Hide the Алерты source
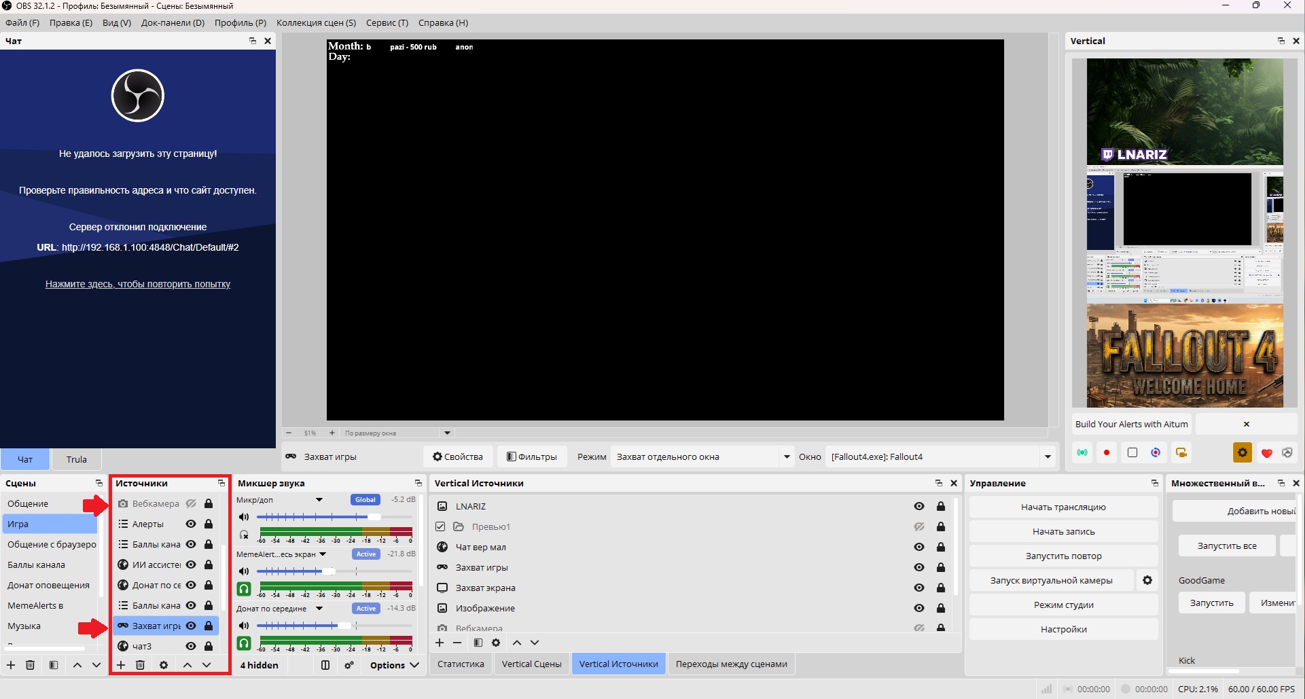 pos(191,524)
